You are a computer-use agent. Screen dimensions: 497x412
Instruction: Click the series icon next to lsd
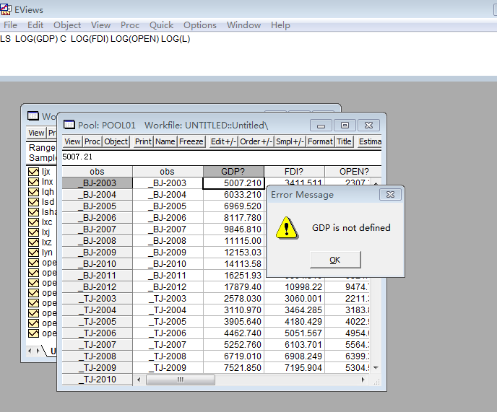click(x=33, y=203)
